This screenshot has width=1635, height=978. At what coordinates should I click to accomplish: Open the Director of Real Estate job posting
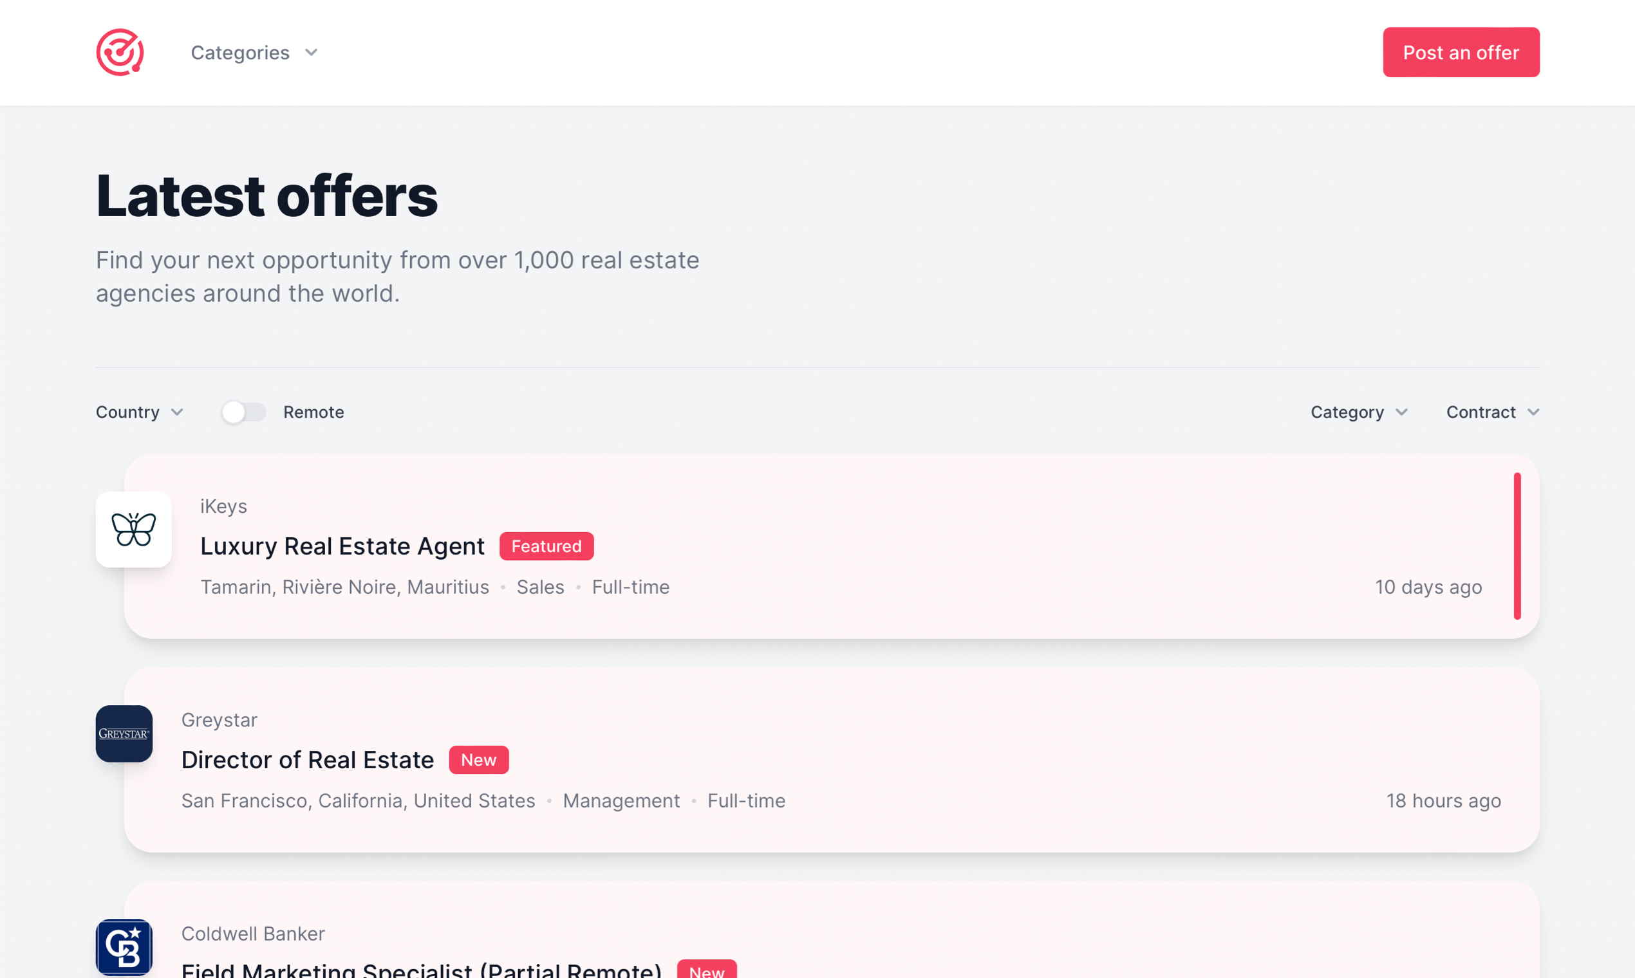(x=307, y=759)
